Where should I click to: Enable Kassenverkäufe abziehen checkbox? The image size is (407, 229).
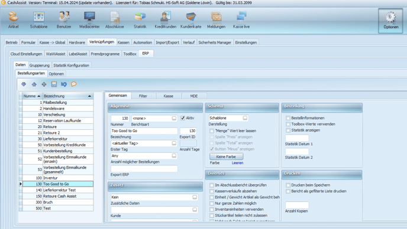(x=212, y=191)
